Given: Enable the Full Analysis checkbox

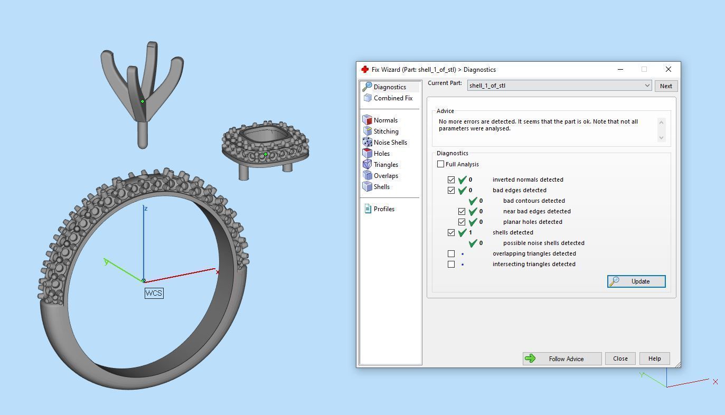Looking at the screenshot, I should click(440, 164).
